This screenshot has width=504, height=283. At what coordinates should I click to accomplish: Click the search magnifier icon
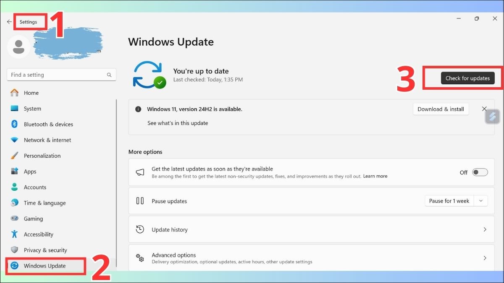pos(109,75)
